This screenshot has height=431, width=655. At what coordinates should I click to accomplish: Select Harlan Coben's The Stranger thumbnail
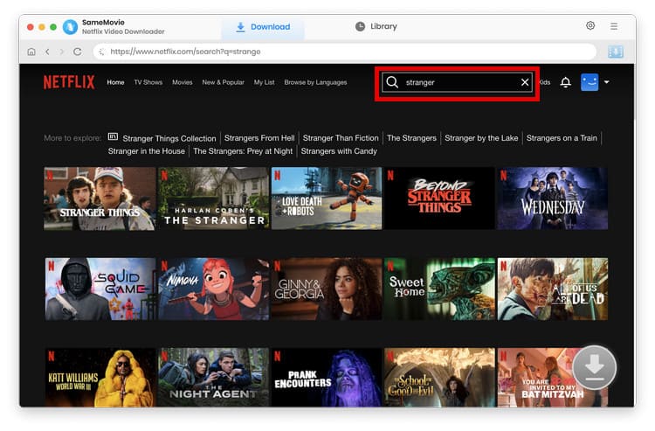point(213,198)
